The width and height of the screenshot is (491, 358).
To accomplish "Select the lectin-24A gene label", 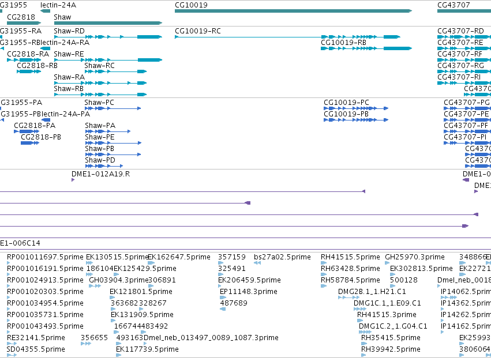I will pyautogui.click(x=58, y=5).
